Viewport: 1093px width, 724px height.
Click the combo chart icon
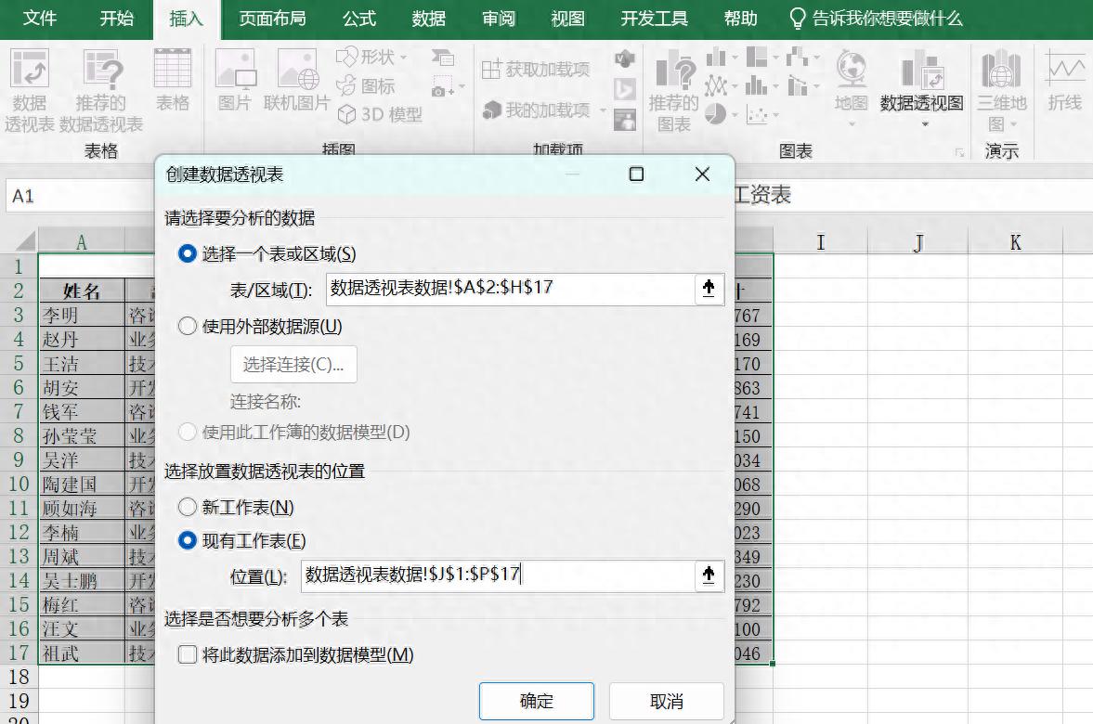point(797,86)
